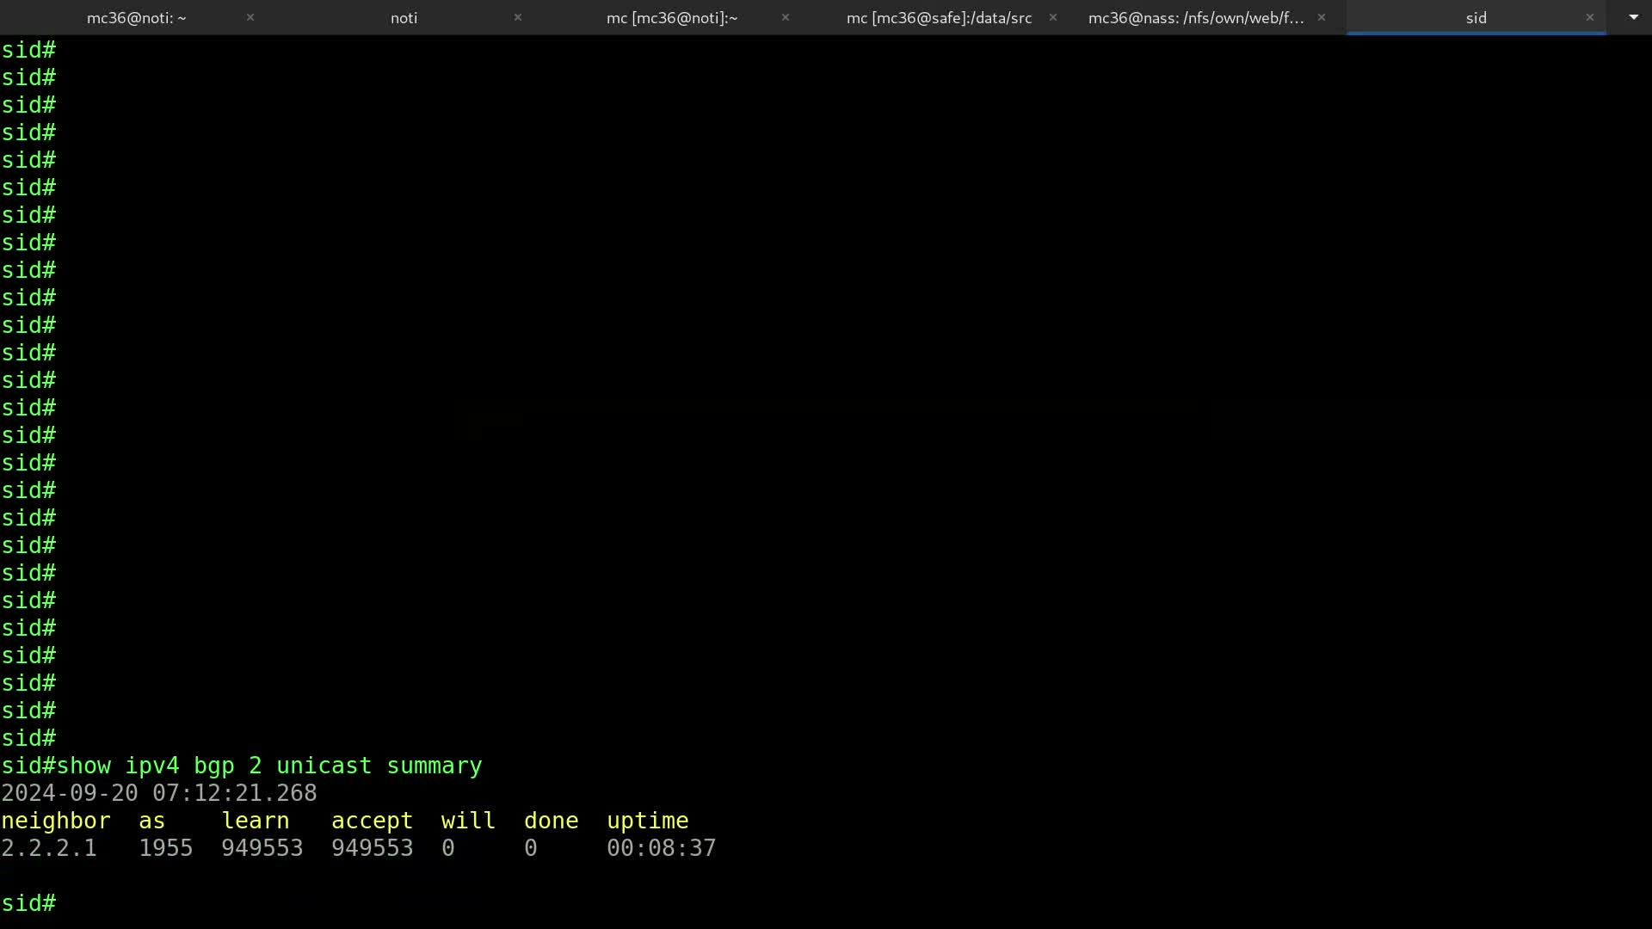Close the noti tab

(518, 17)
